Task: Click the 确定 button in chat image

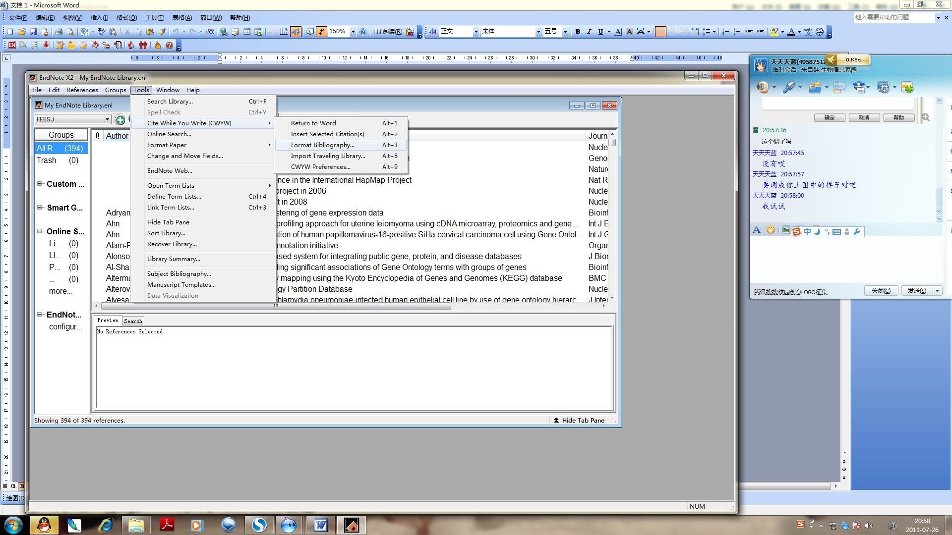Action: pos(830,118)
